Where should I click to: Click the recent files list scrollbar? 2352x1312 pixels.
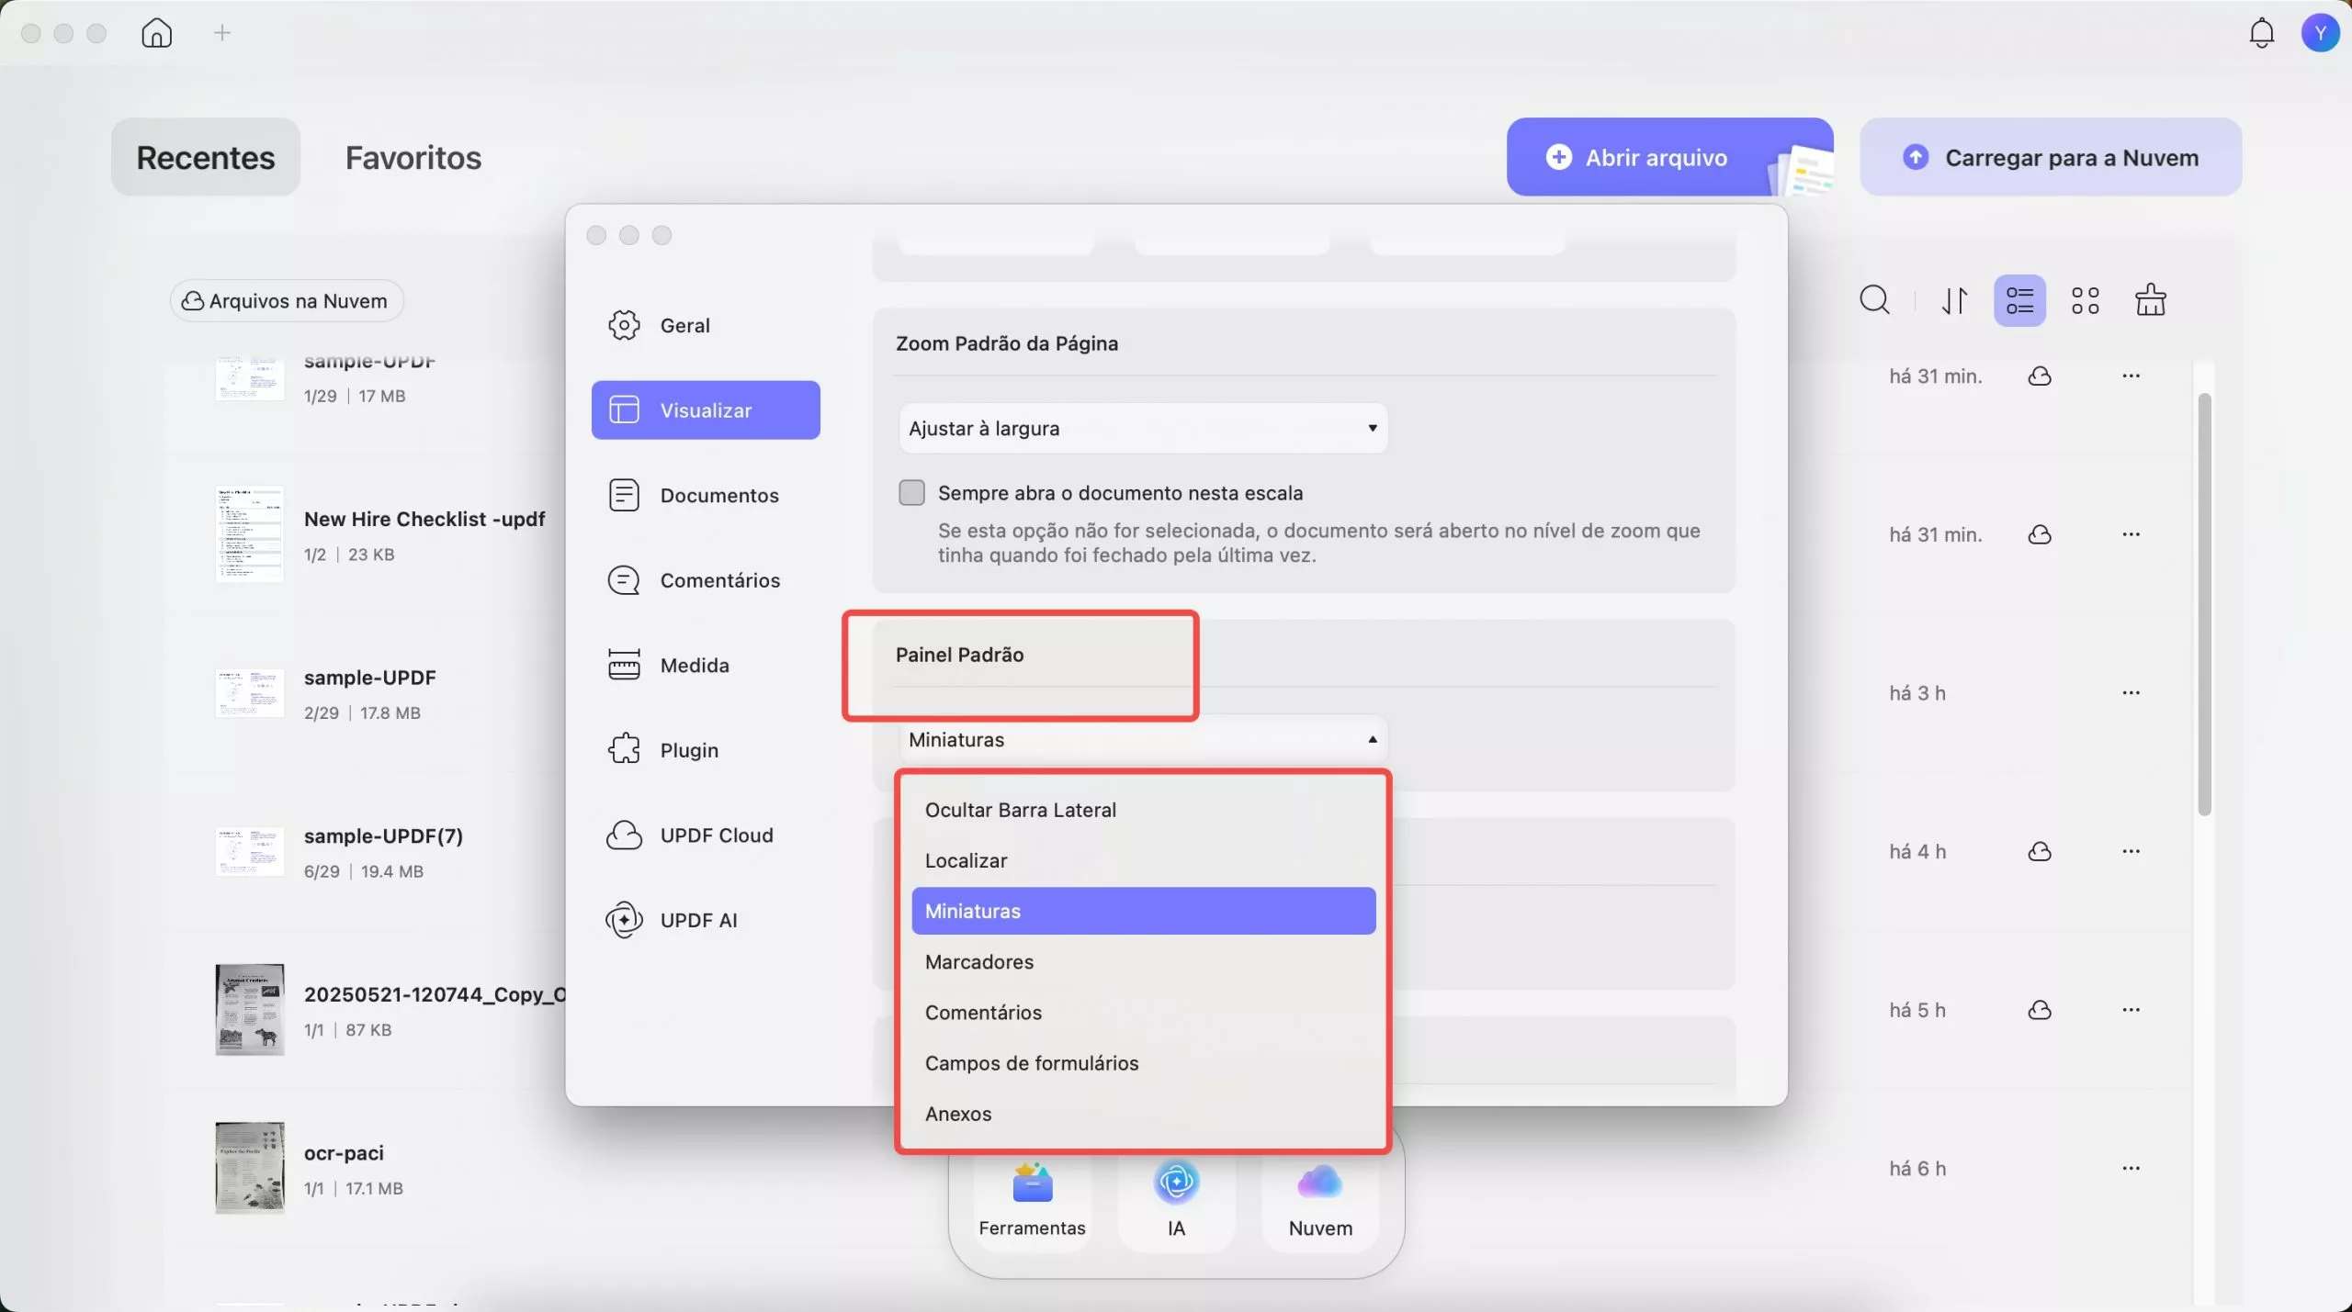point(2204,604)
